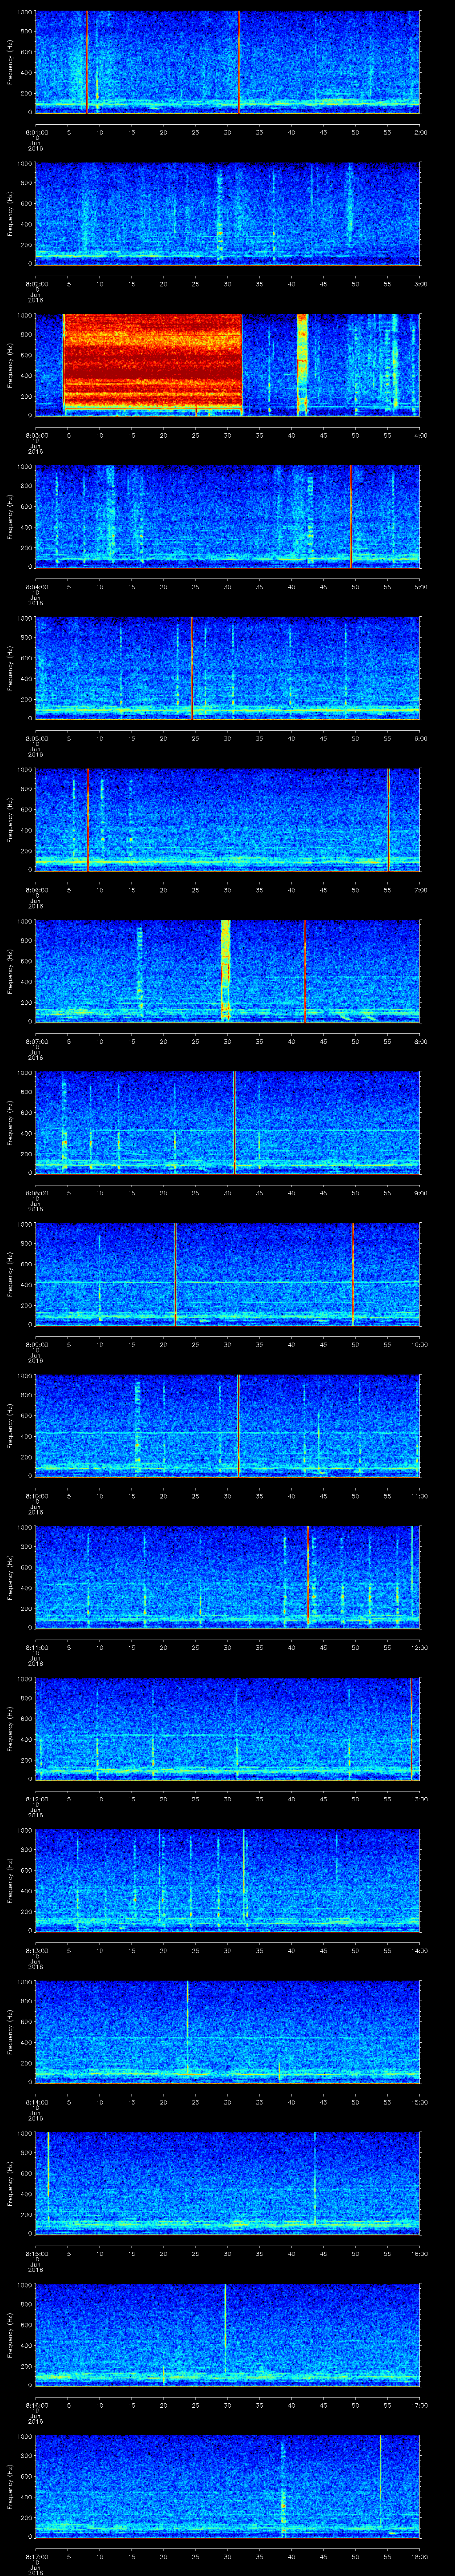Click the 18:00 end time label
This screenshot has width=455, height=2576.
click(419, 2557)
